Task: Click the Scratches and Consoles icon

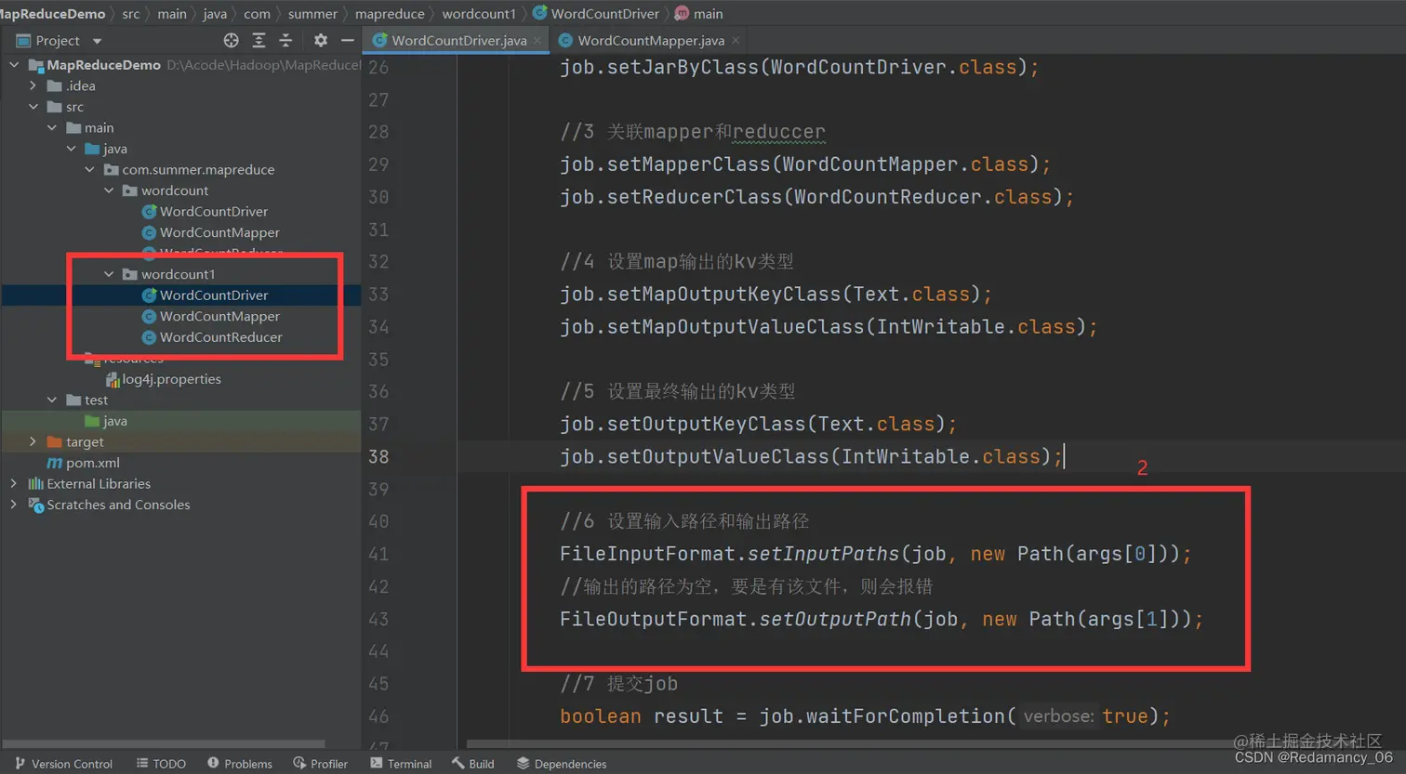Action: click(x=36, y=505)
